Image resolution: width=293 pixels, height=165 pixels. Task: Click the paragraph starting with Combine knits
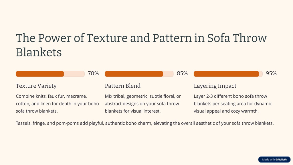point(57,103)
